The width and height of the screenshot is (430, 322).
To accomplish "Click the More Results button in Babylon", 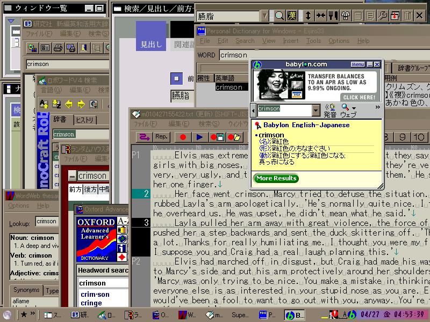I will [276, 178].
